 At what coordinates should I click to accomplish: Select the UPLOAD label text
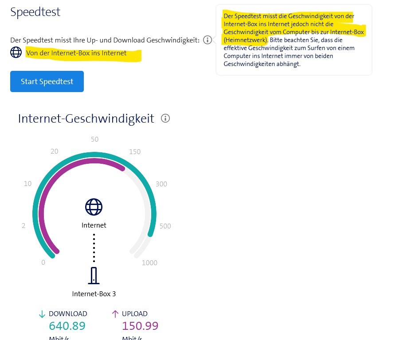pyautogui.click(x=134, y=313)
